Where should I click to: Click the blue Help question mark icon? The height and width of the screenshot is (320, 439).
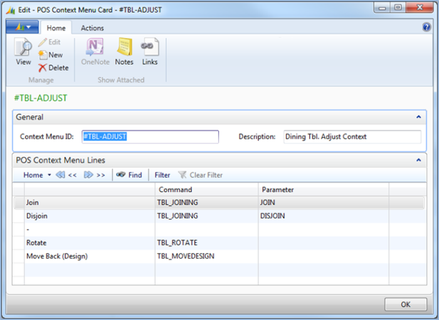click(x=426, y=27)
